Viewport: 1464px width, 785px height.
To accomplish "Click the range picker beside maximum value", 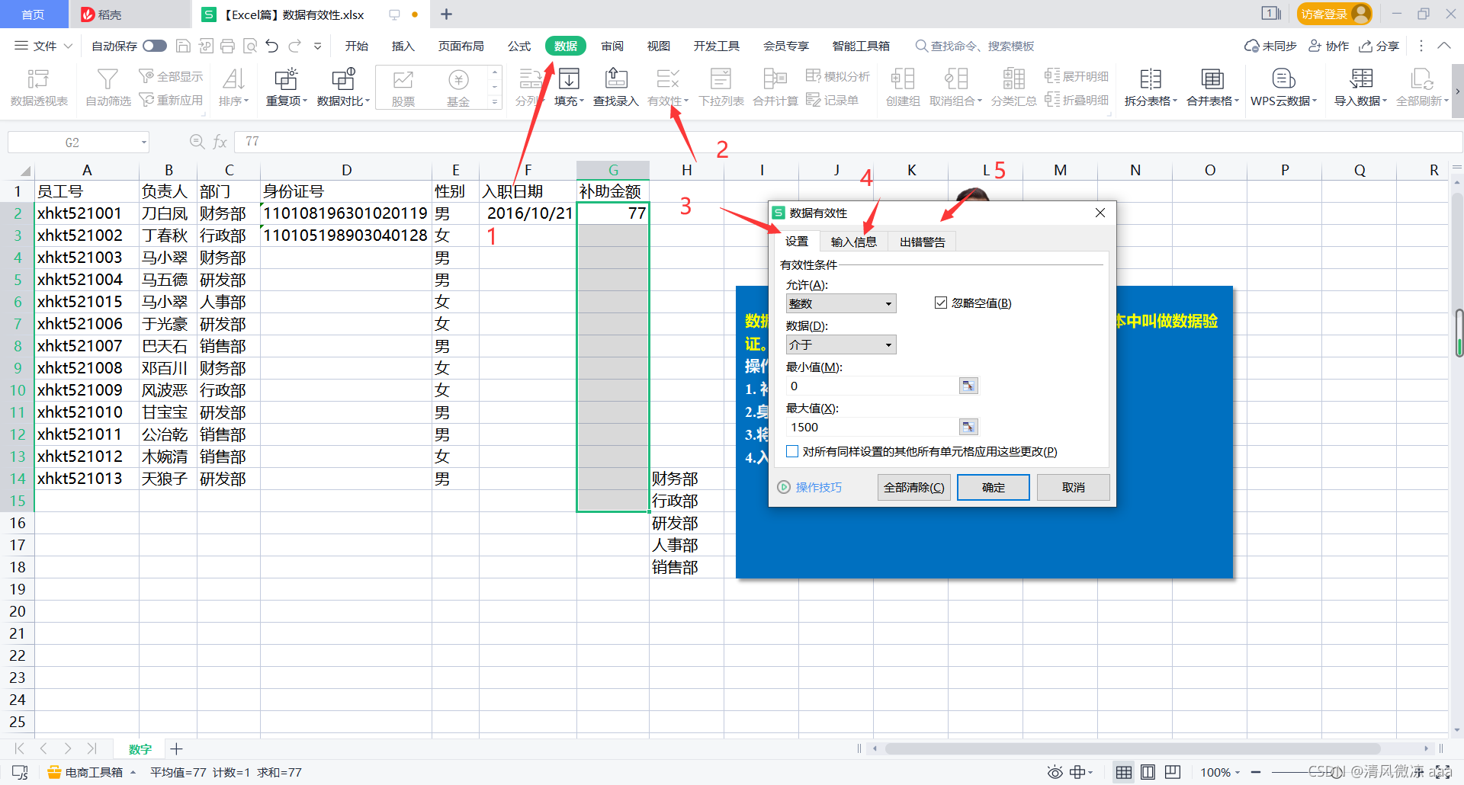I will (968, 427).
